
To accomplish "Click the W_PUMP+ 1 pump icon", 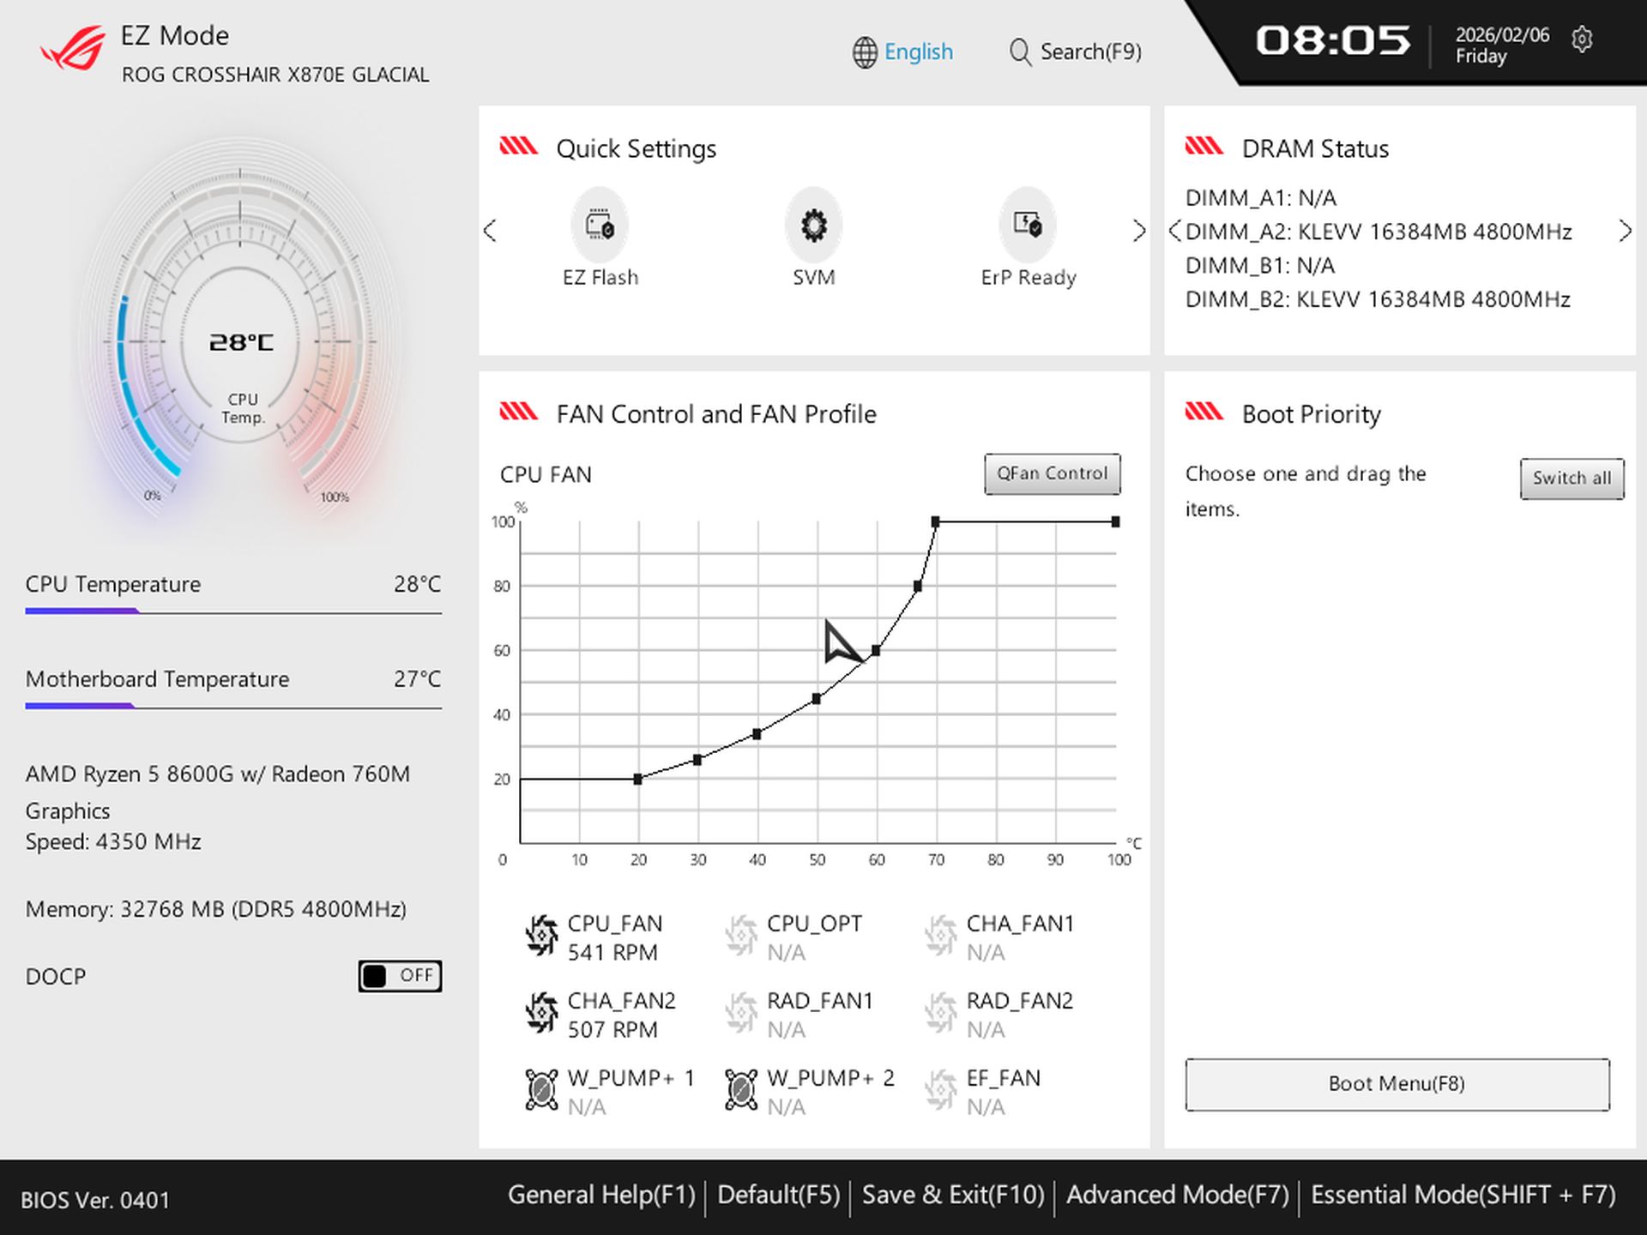I will (x=541, y=1090).
